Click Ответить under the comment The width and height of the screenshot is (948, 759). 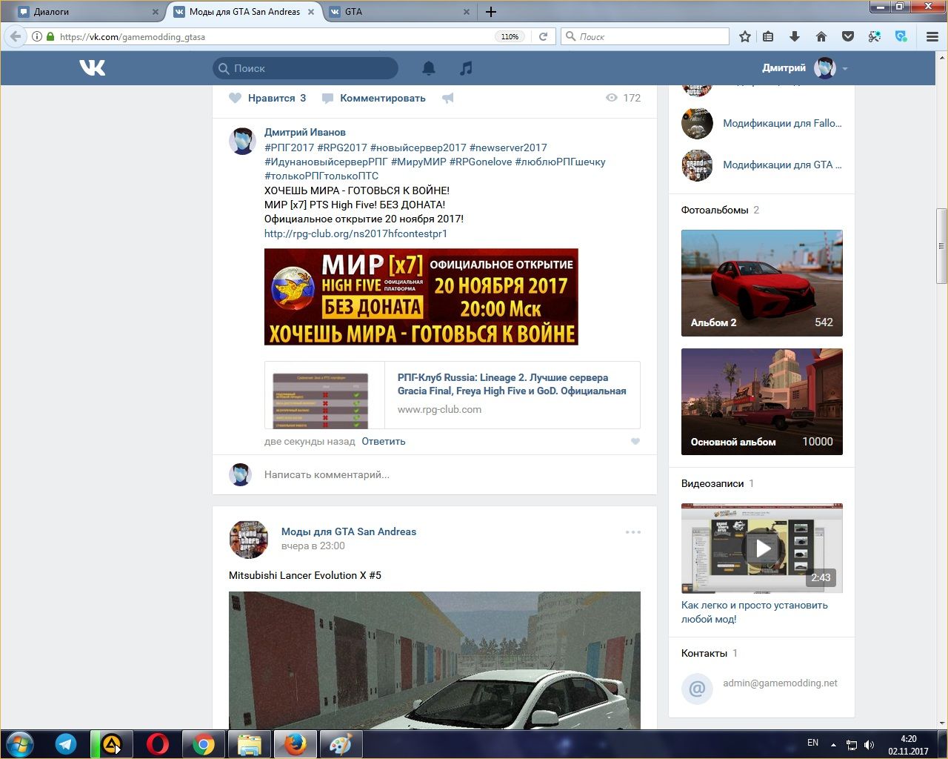pyautogui.click(x=384, y=442)
